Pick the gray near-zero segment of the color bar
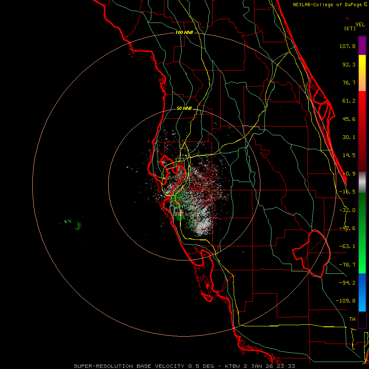This screenshot has height=369, width=369. pos(362,182)
